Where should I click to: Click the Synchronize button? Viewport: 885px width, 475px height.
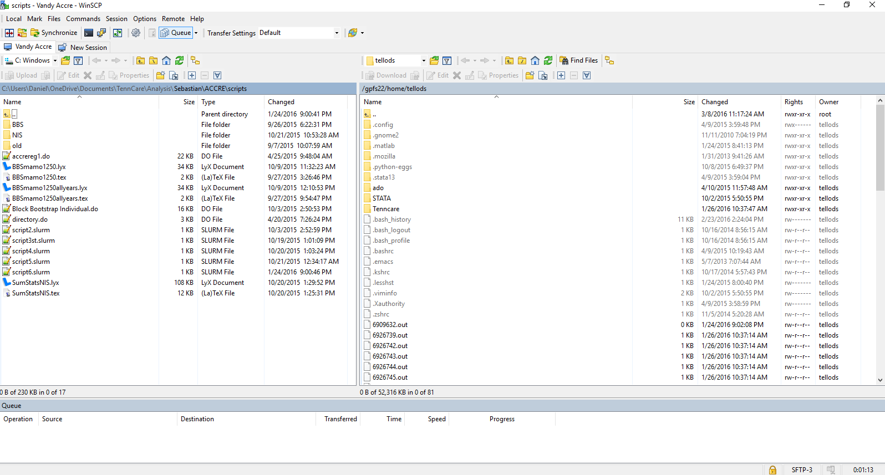pos(54,33)
